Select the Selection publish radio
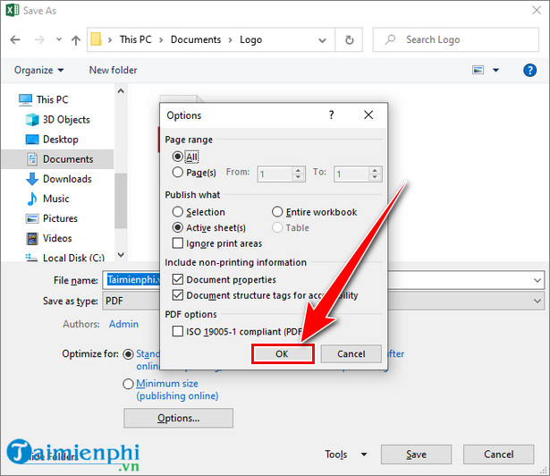 tap(177, 212)
